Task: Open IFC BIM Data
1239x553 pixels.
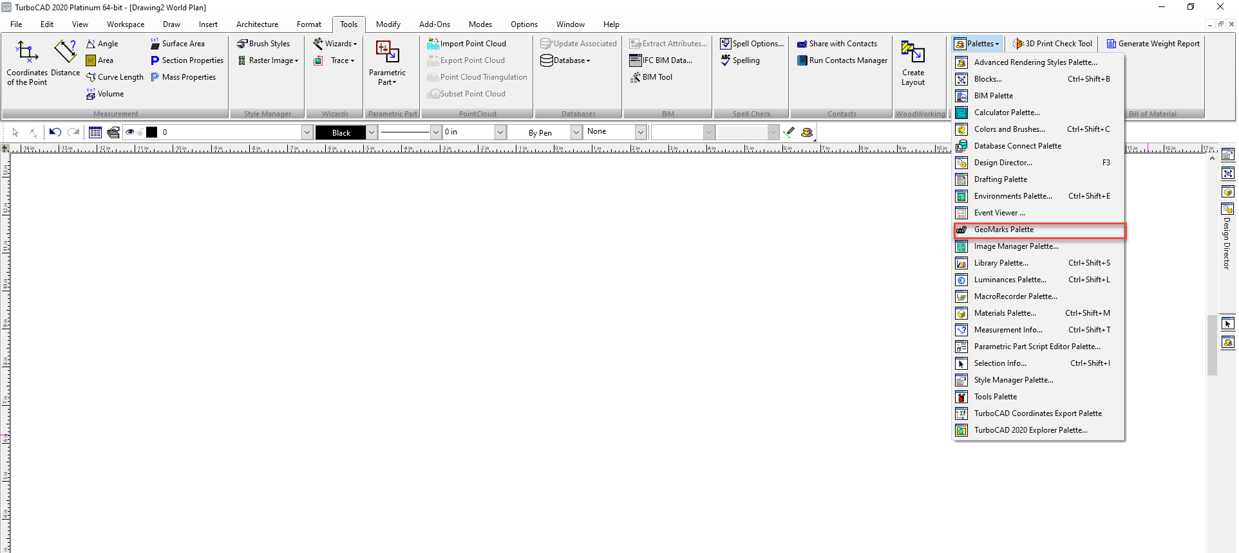Action: [661, 60]
